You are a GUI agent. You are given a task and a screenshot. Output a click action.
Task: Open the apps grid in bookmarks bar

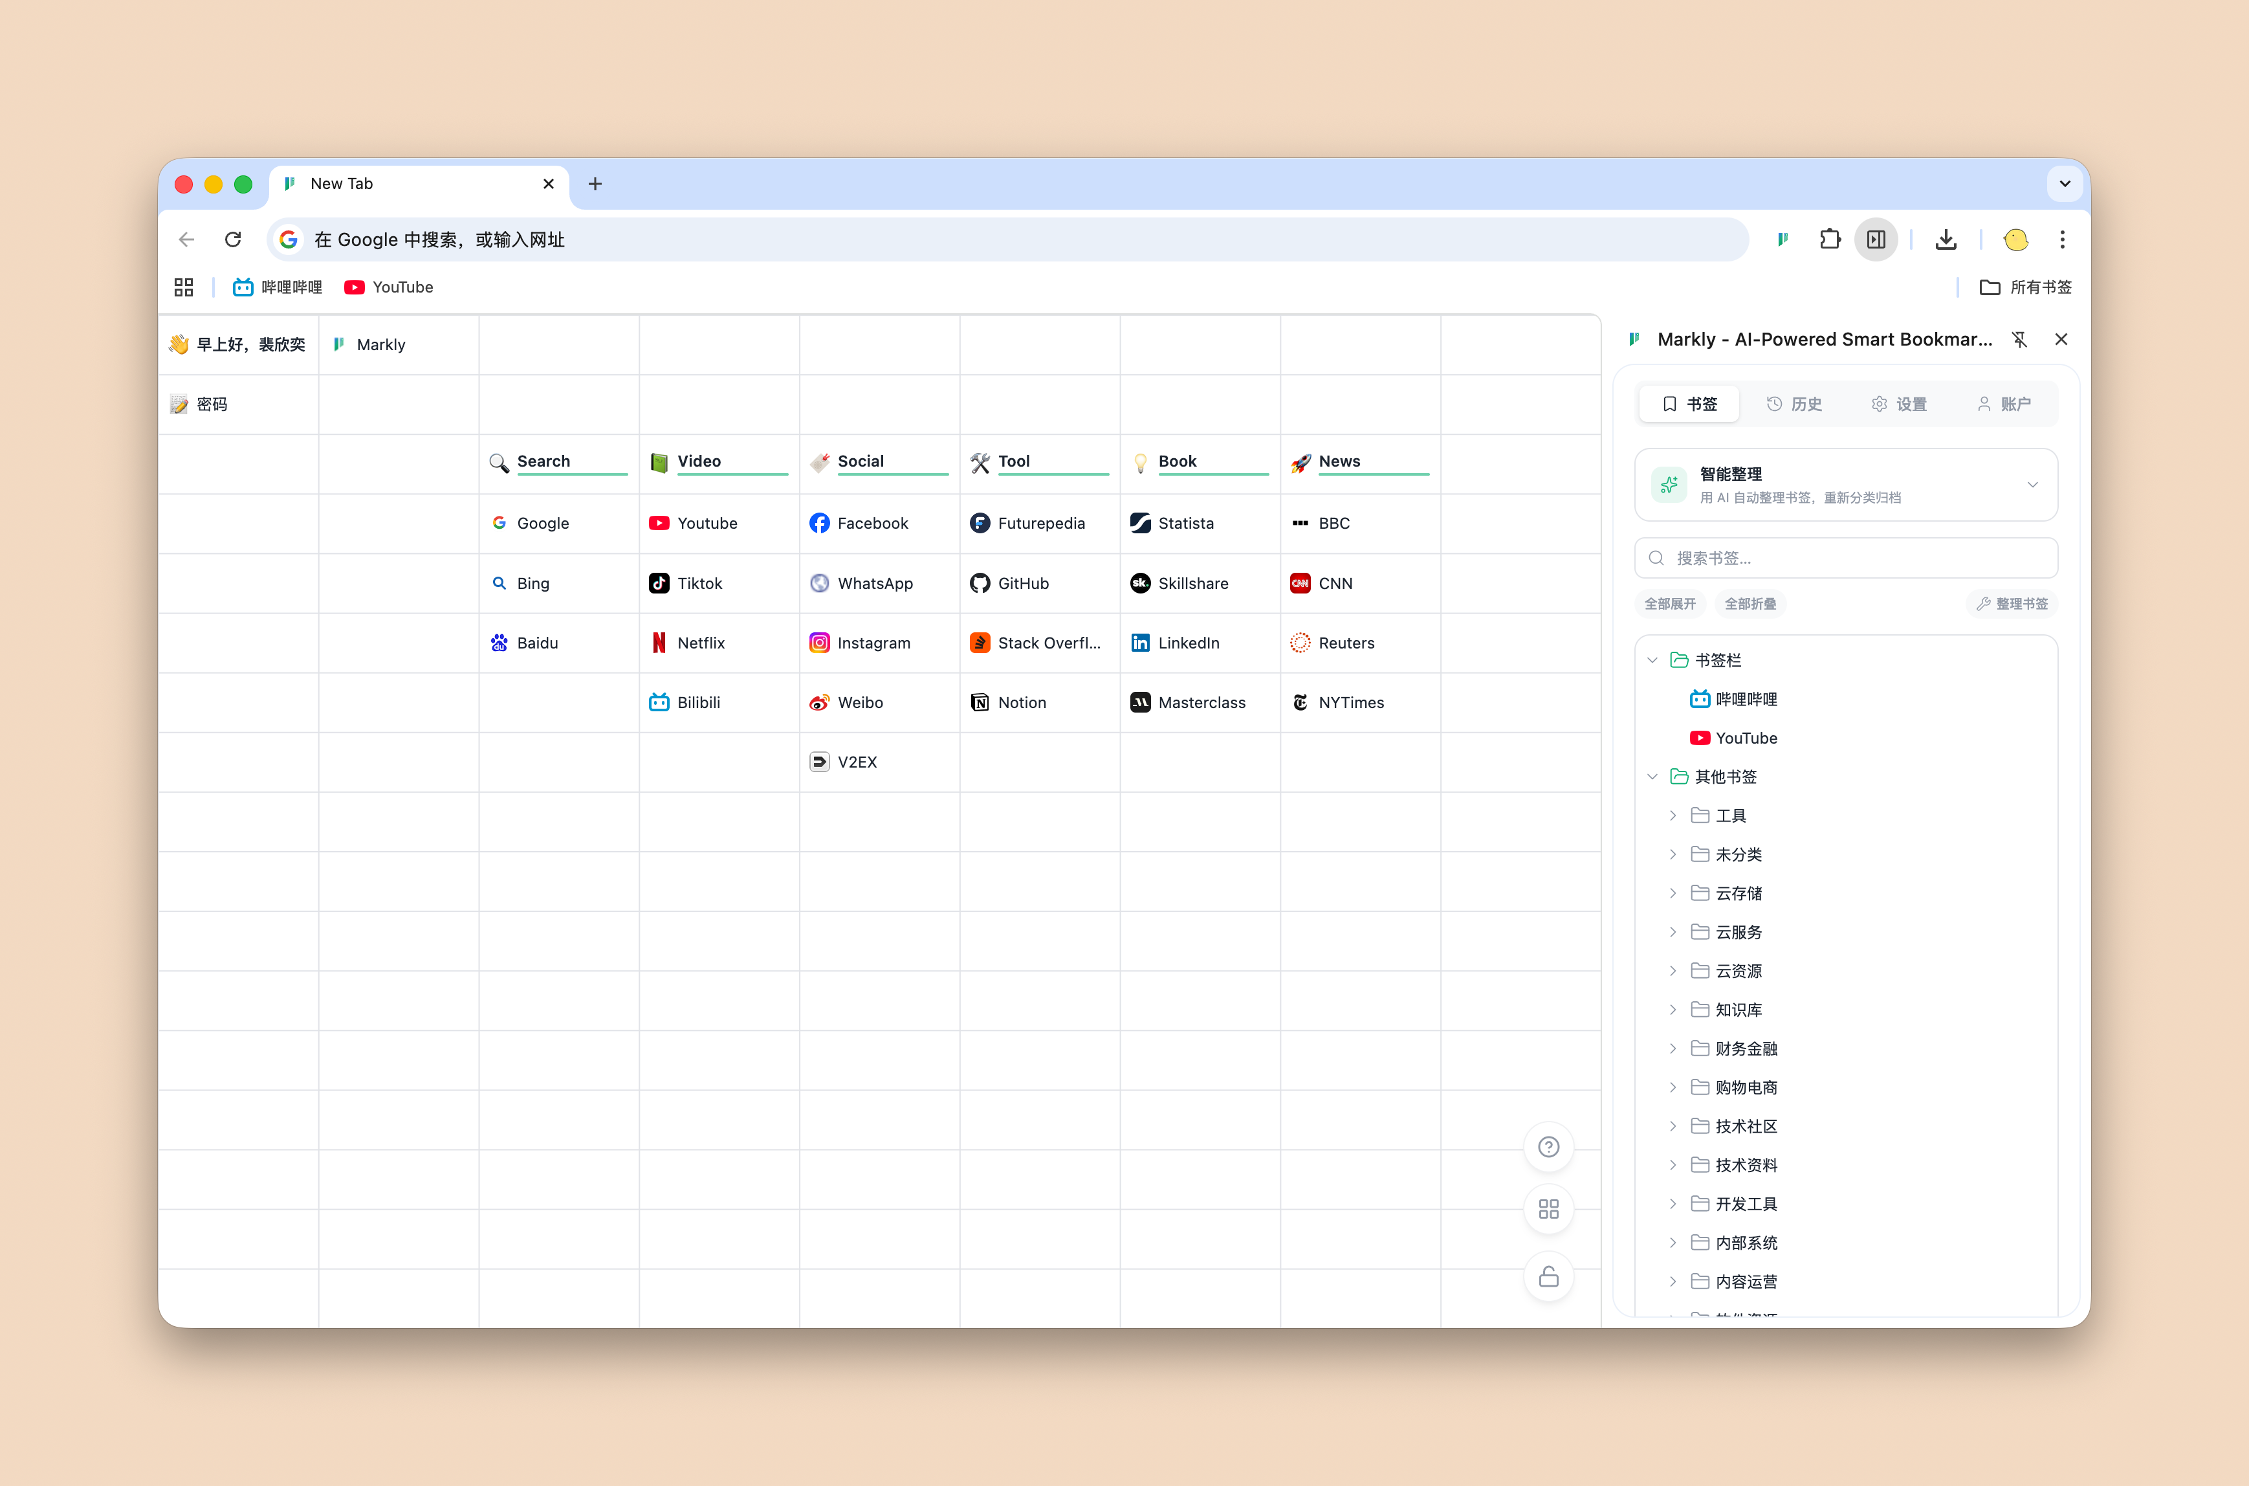point(184,287)
